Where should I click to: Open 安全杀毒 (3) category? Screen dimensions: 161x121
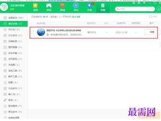coord(14,53)
